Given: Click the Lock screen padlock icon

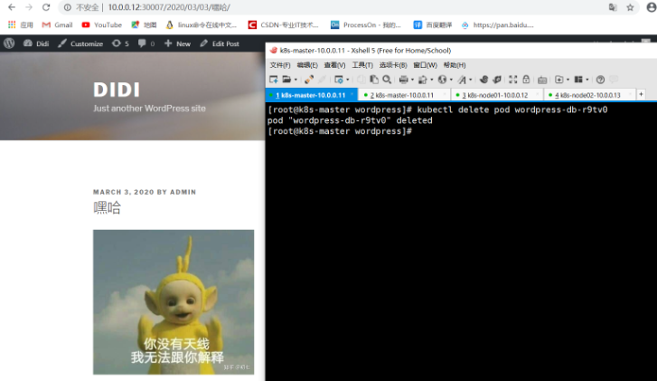Looking at the screenshot, I should coord(526,80).
